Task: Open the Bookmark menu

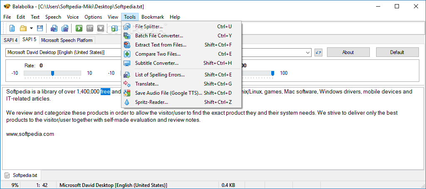Action: tap(153, 17)
